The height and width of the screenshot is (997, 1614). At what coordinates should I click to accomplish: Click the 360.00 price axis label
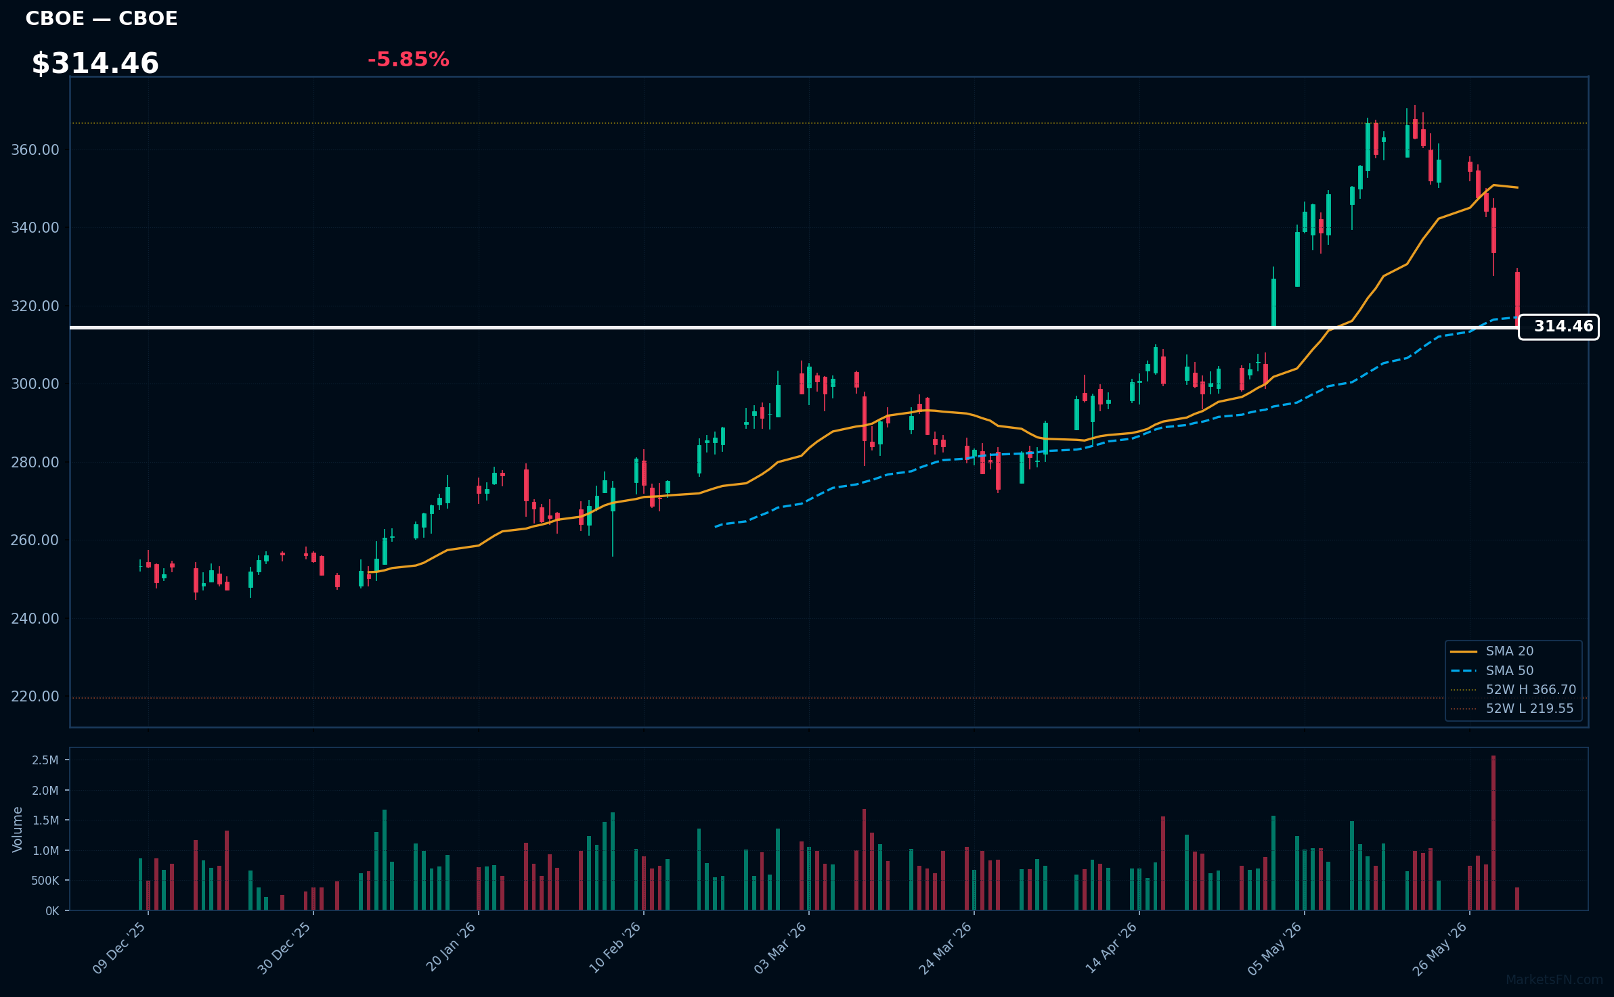[35, 149]
